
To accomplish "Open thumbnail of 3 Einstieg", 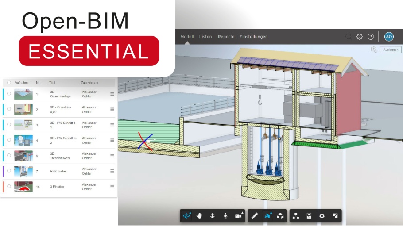I will 23,187.
